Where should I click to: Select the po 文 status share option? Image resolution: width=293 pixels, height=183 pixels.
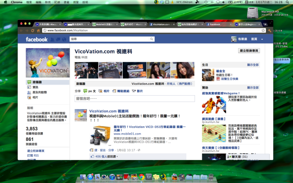(90, 91)
